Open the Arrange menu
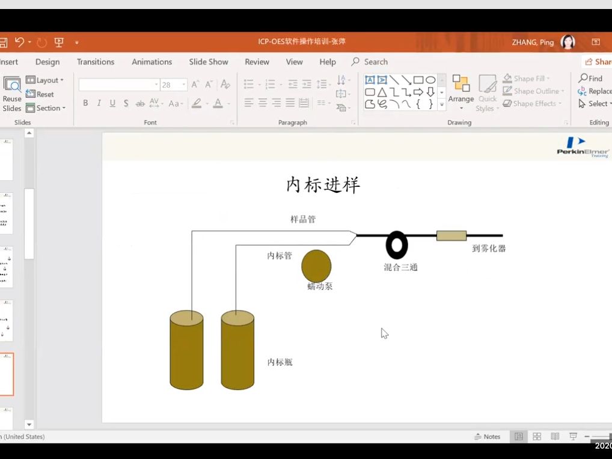Screen dimensions: 612x459 point(461,93)
